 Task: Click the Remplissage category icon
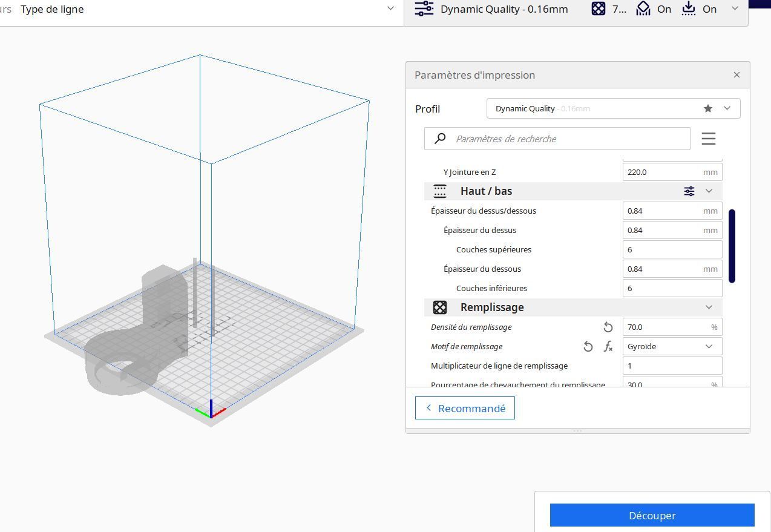pos(440,307)
